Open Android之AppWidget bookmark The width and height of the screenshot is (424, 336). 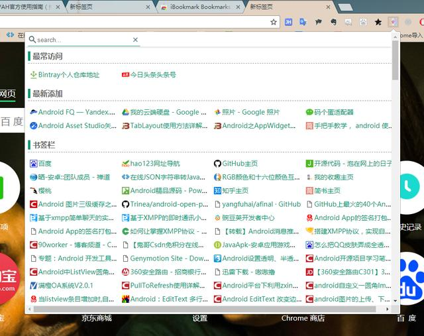tap(254, 125)
